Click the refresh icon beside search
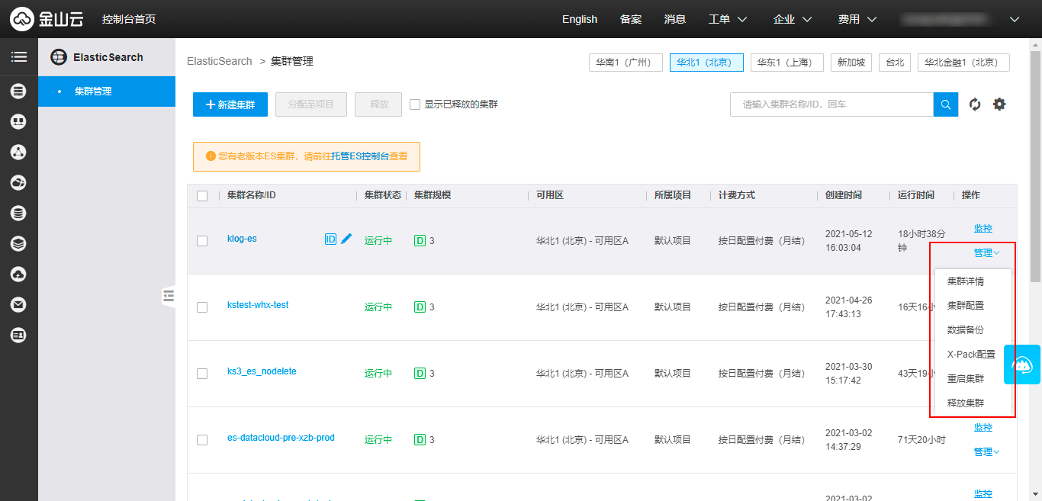Viewport: 1042px width, 501px height. pos(974,104)
